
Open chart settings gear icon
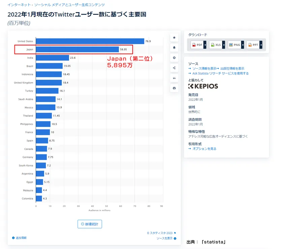point(174,58)
